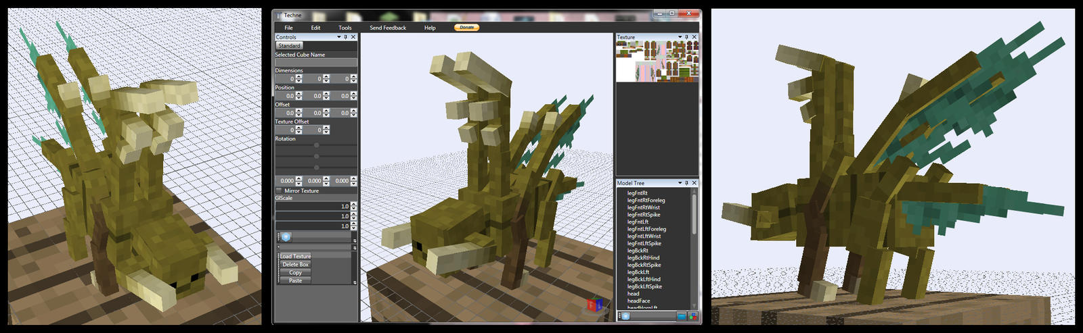The image size is (1083, 333).
Task: Open the Model Tree panel options arrow
Action: click(680, 183)
